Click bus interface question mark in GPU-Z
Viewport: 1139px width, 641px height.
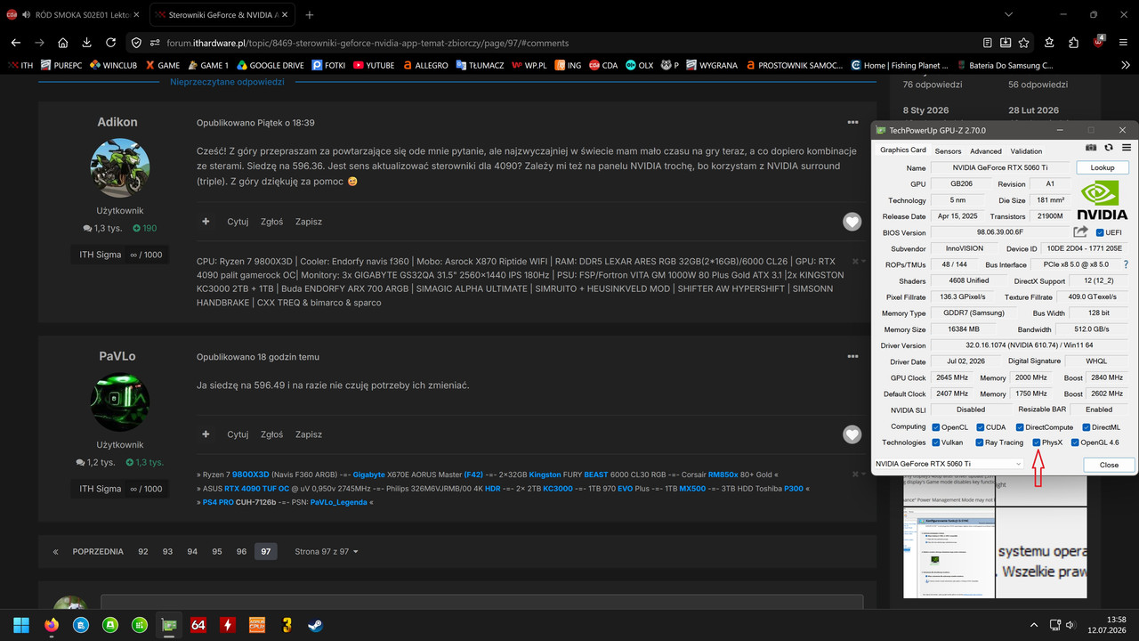click(x=1126, y=264)
